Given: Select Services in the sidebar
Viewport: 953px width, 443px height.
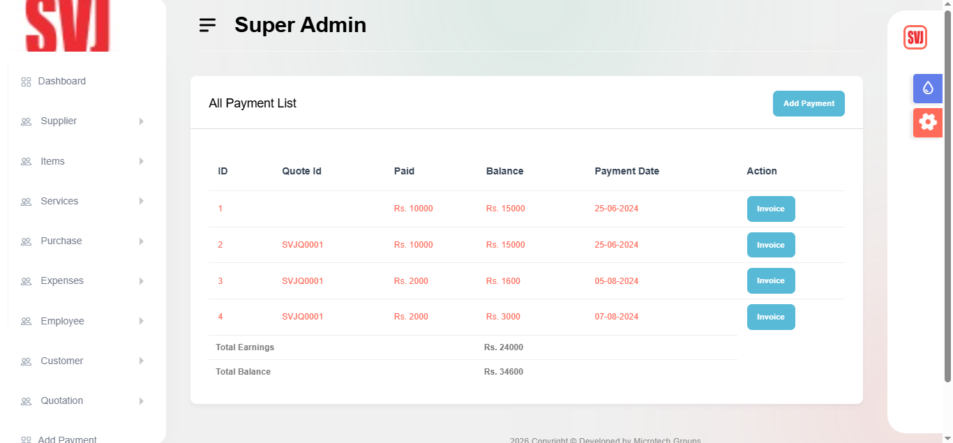Looking at the screenshot, I should (59, 201).
